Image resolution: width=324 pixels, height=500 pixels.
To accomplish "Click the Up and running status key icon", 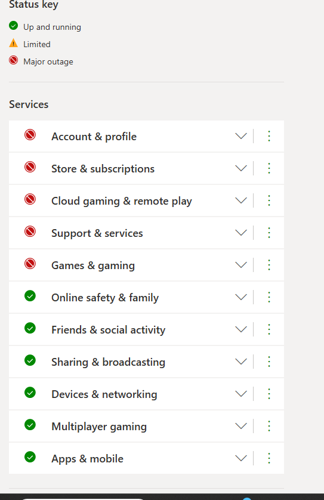I will pos(13,26).
